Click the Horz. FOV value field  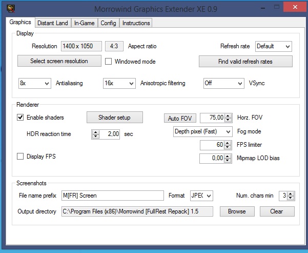tap(213, 118)
